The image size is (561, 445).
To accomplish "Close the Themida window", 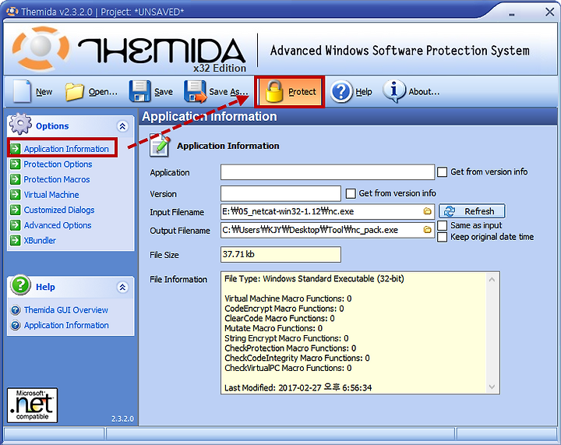I will pos(549,12).
